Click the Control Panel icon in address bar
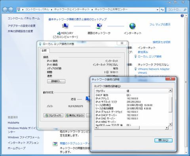Viewport: 190px width, 156px height. [19, 9]
